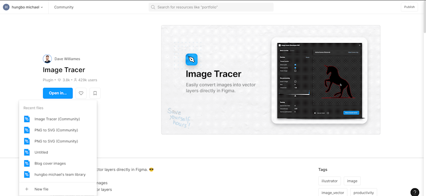The image size is (426, 196).
Task: Choose the first PNG to SVG (Community) file
Action: (58, 130)
